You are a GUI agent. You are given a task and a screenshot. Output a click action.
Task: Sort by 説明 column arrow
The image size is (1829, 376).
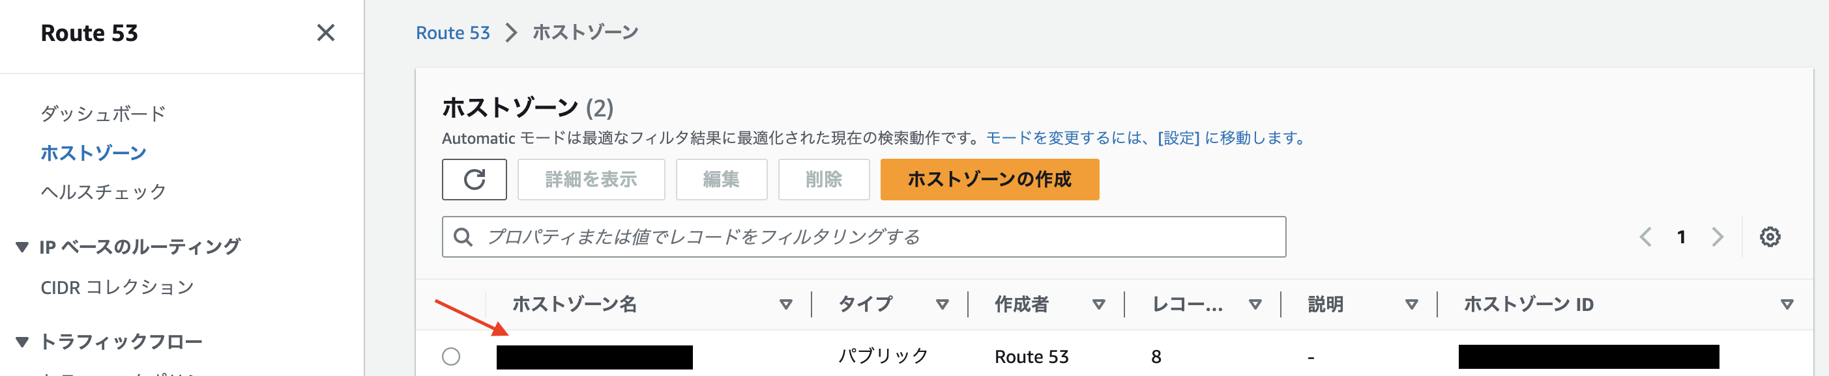pos(1412,304)
